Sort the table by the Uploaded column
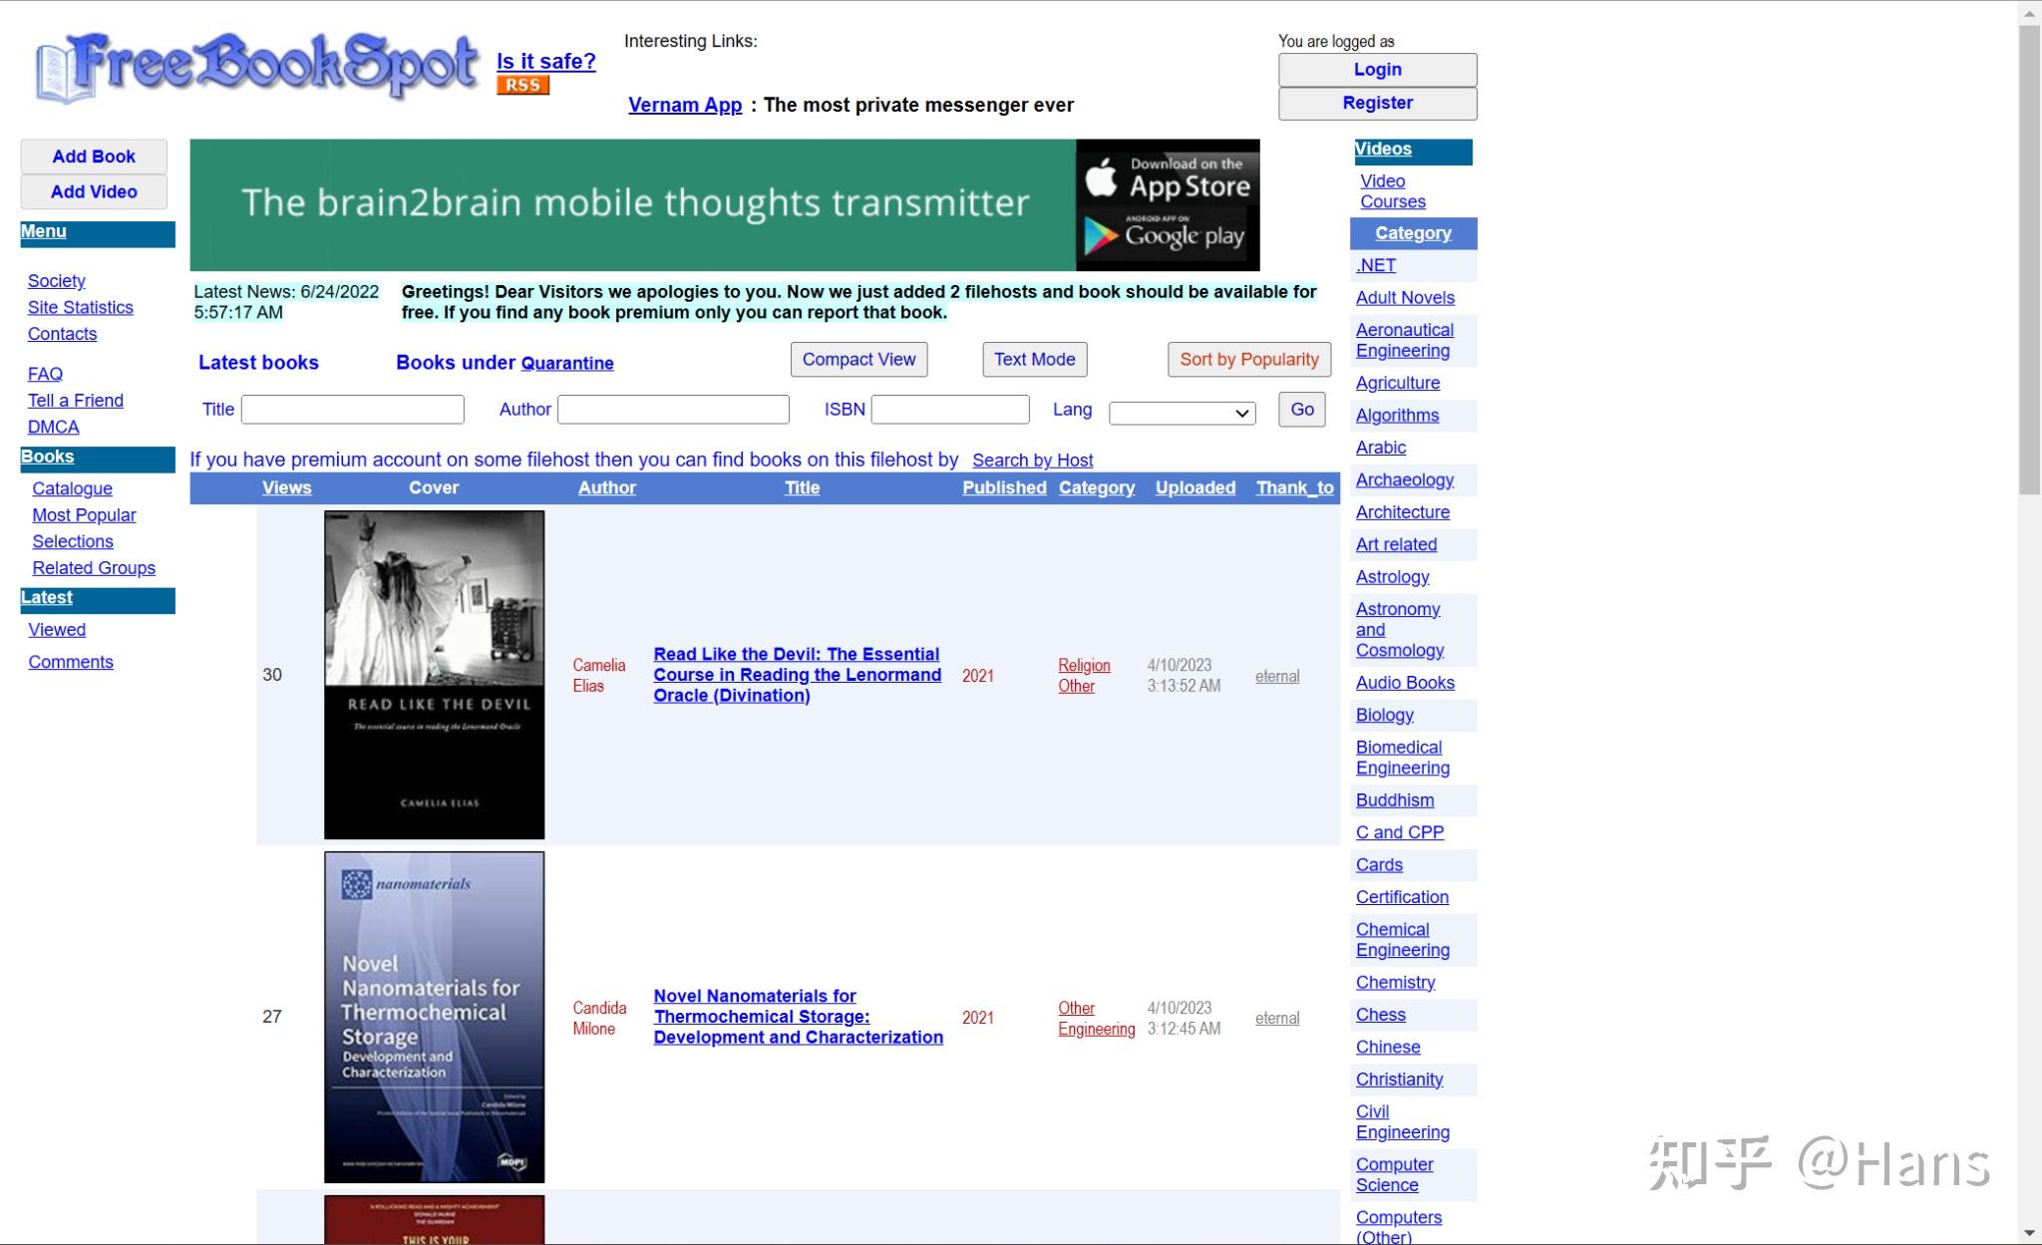The height and width of the screenshot is (1245, 2042). click(1194, 487)
